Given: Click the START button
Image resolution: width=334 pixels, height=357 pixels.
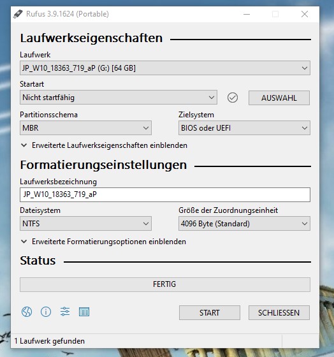Looking at the screenshot, I should coord(210,312).
